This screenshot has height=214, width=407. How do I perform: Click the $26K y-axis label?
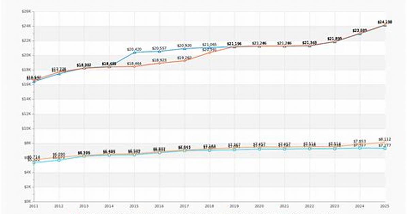(27, 12)
